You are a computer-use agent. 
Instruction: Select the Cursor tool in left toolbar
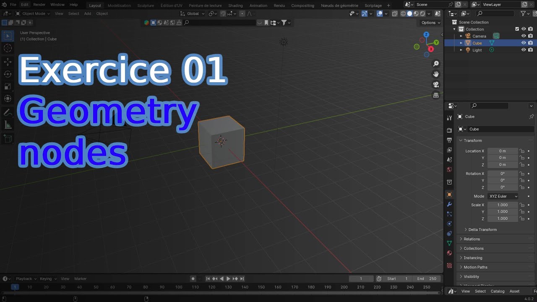(8, 48)
